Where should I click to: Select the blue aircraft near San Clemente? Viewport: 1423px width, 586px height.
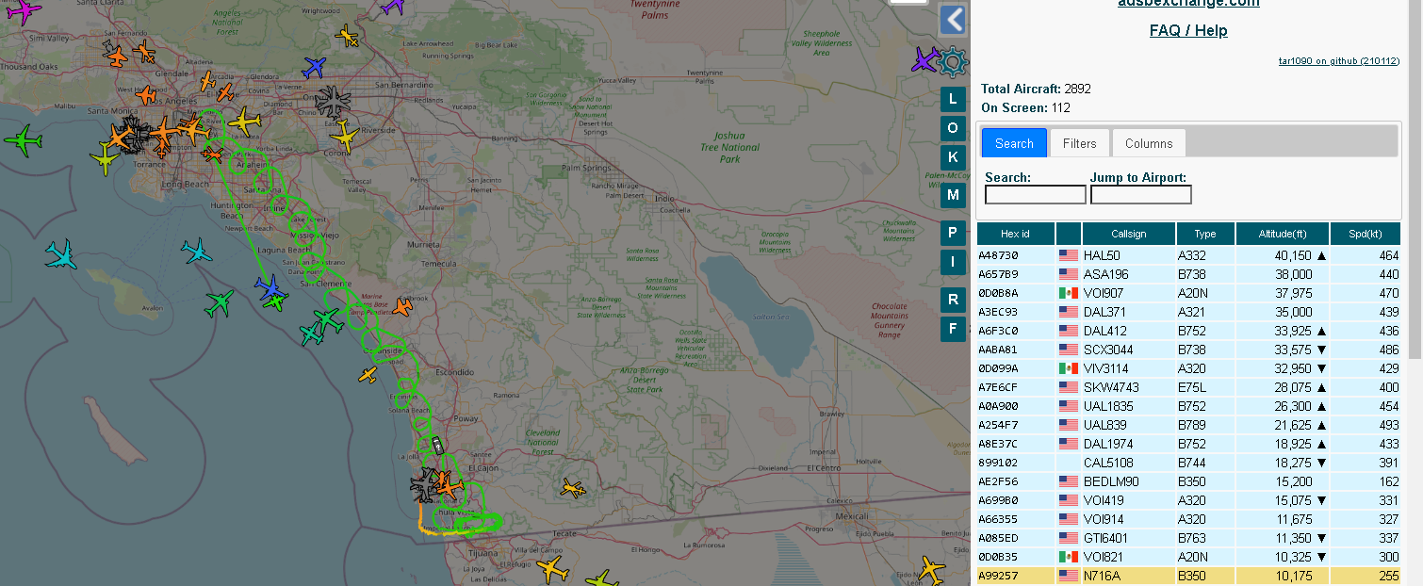point(271,286)
